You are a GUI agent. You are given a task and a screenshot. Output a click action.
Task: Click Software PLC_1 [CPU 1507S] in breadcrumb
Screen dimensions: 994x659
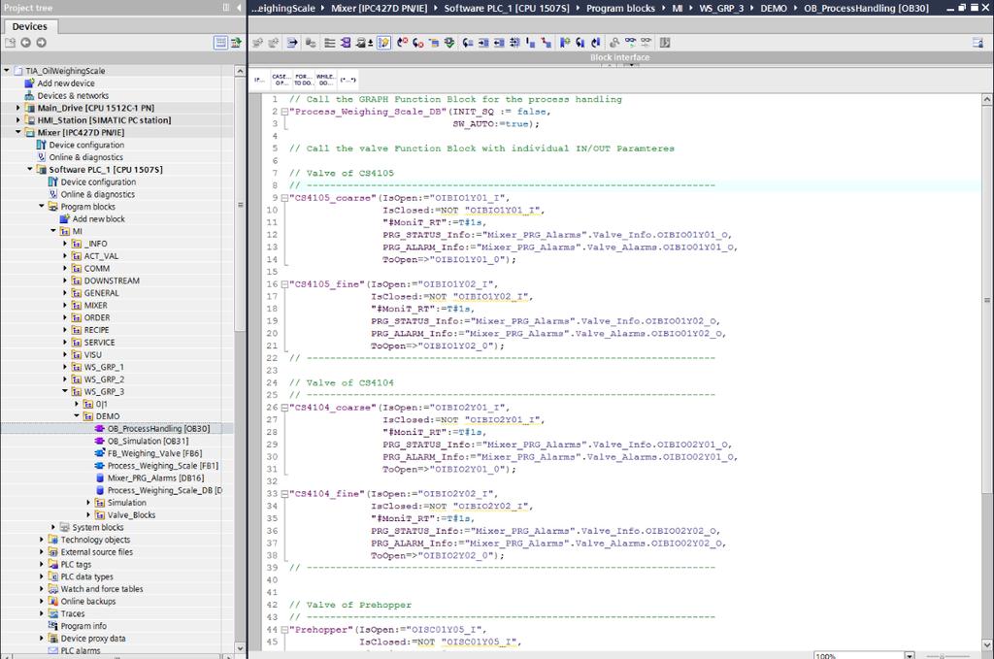click(x=507, y=8)
